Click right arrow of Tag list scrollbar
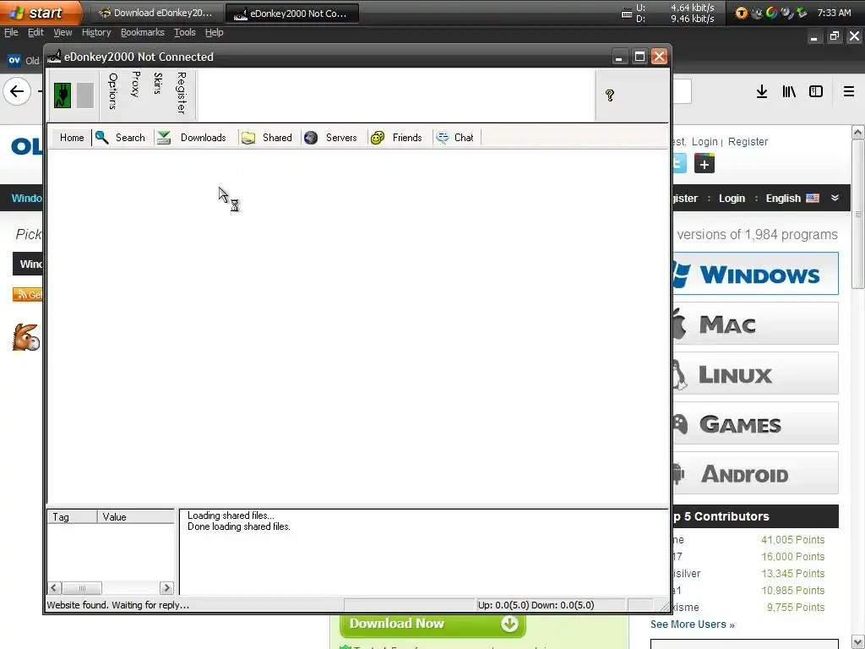Screen dimensions: 865x649 coord(166,588)
